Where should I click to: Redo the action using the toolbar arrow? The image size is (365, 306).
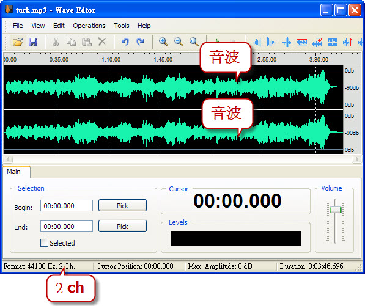point(140,42)
